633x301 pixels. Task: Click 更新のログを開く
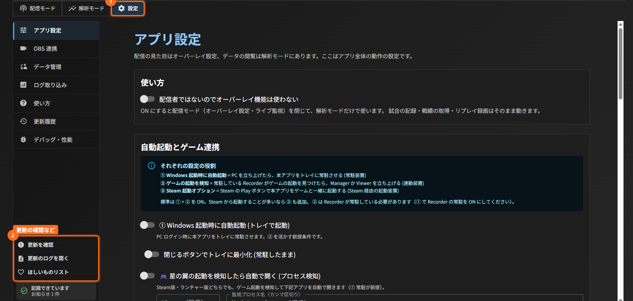[56, 258]
